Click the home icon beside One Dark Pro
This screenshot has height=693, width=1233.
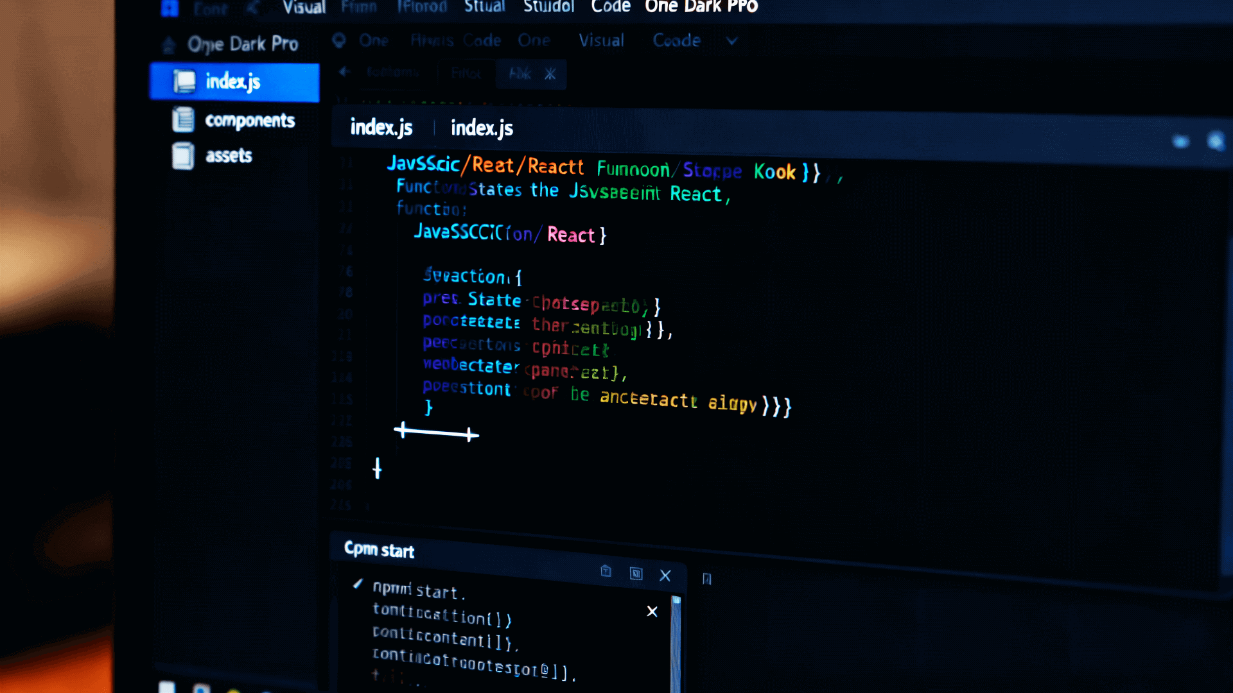(168, 45)
